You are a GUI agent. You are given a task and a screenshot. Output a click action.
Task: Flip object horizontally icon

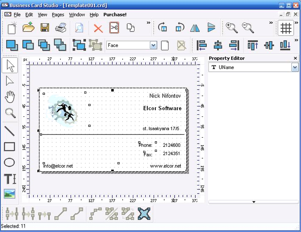(195, 28)
